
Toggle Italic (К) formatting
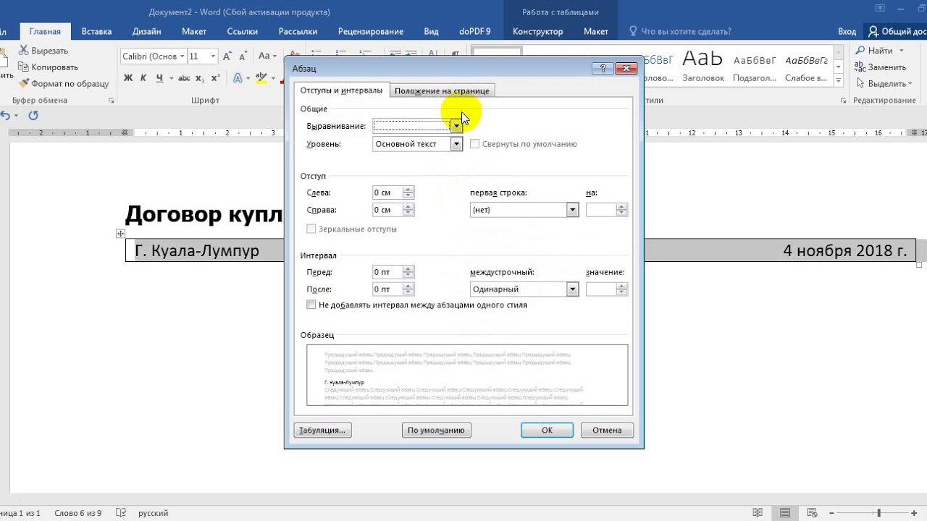[x=144, y=78]
